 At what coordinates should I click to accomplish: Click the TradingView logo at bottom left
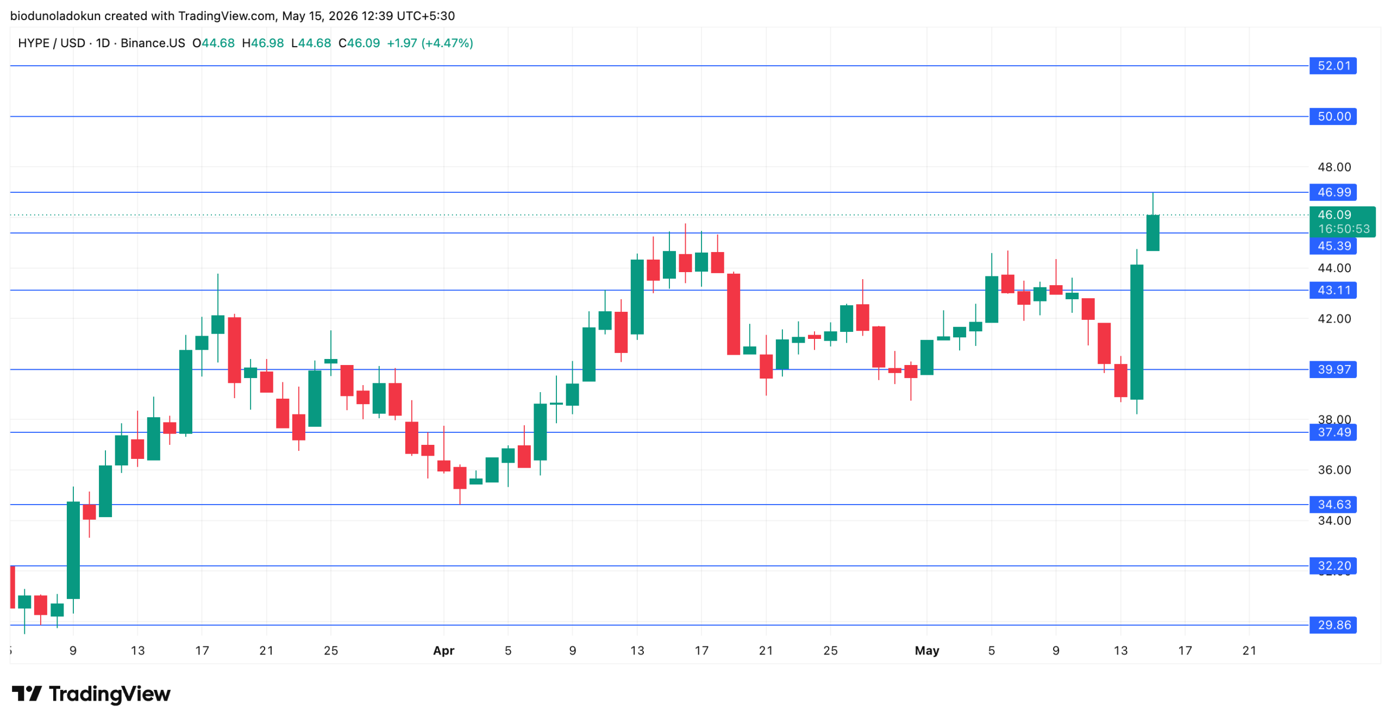91,694
